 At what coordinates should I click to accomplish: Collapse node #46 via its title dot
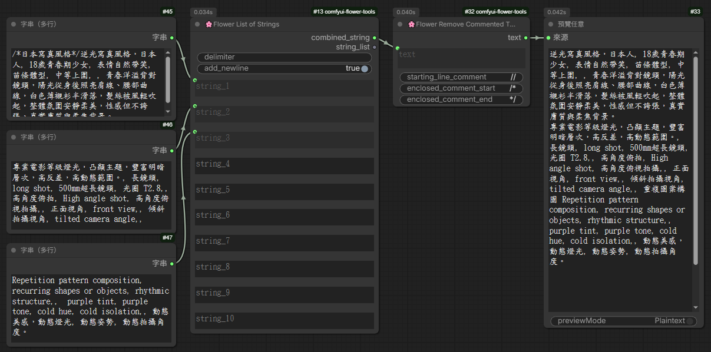(14, 137)
